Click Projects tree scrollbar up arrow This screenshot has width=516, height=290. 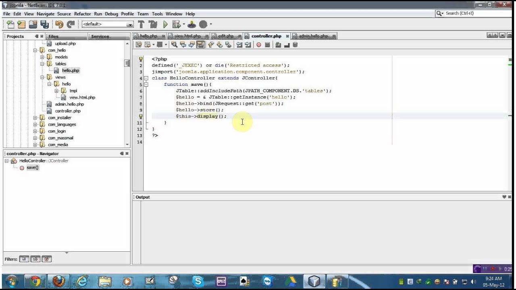[127, 43]
